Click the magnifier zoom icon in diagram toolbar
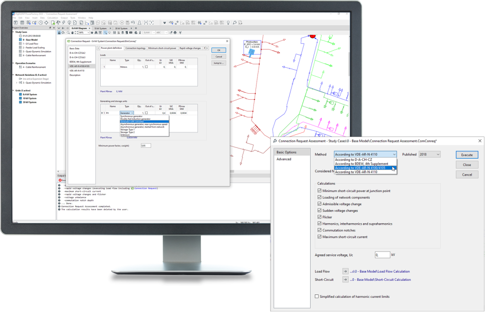 [x=68, y=33]
